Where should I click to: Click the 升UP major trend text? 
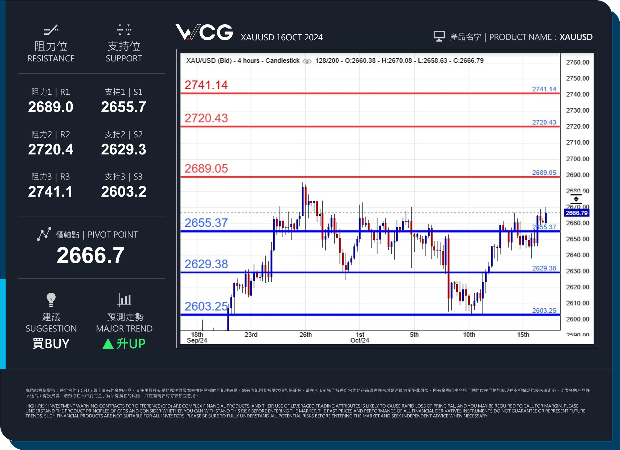click(131, 344)
